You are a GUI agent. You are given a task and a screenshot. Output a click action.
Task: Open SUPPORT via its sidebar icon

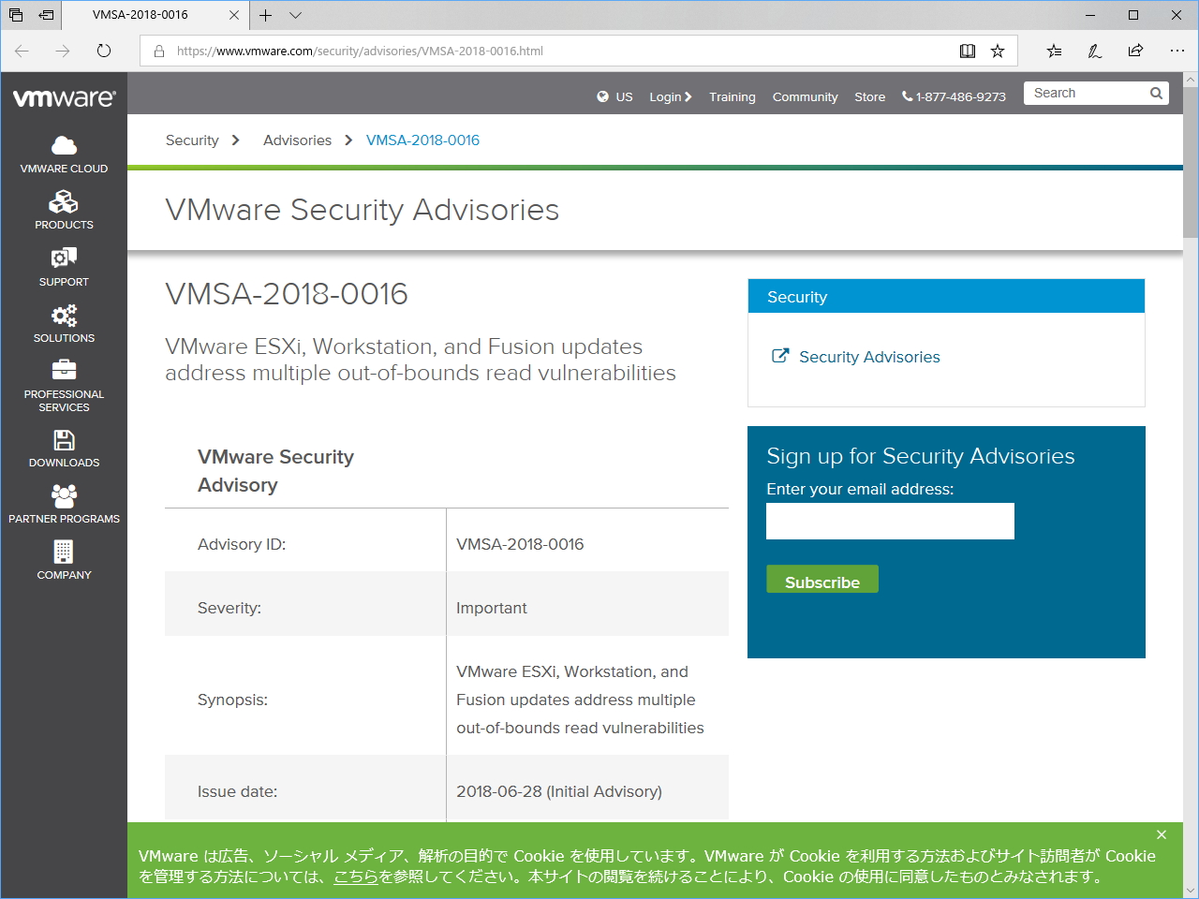64,258
